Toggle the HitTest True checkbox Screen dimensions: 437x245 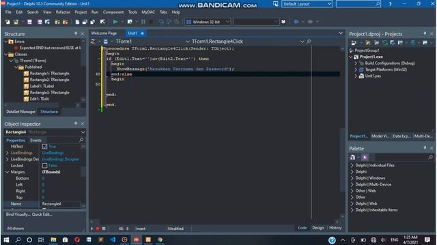click(x=44, y=146)
